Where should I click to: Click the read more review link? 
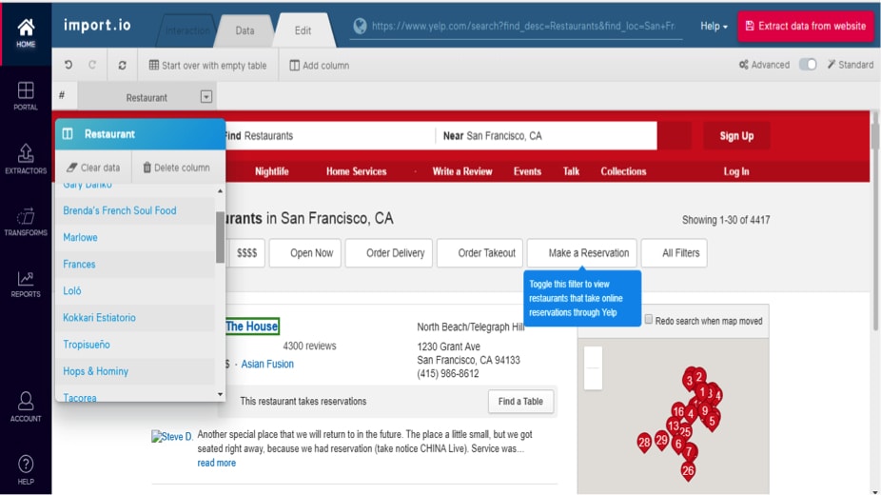[216, 463]
